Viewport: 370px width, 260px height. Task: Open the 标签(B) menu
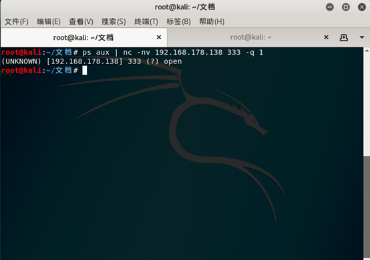point(178,21)
